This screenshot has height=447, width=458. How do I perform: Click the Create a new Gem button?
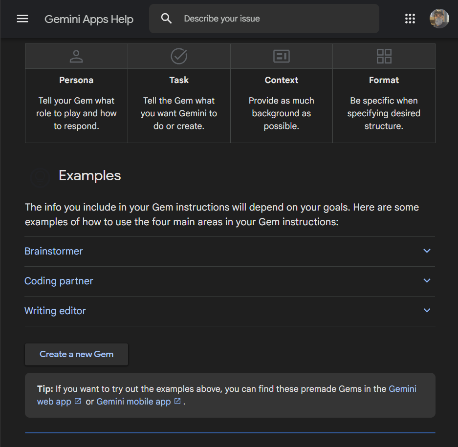[76, 354]
